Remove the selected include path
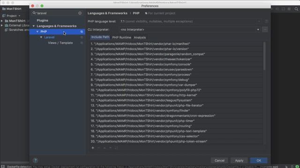Image resolution: width=300 pixels, height=168 pixels. 99,148
